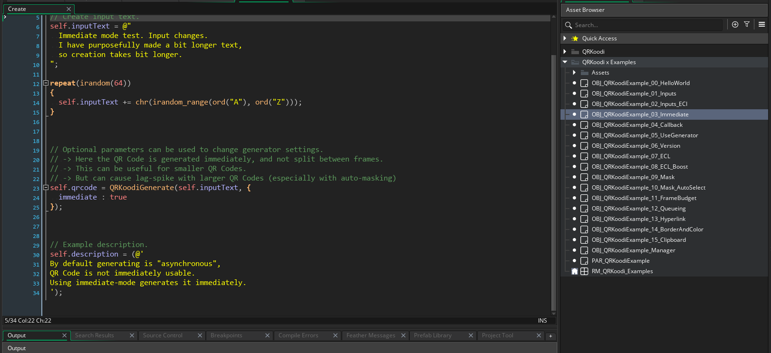Click object icon of OBJ_QRKoodiExample_00_HelloWorld
771x353 pixels.
[584, 83]
